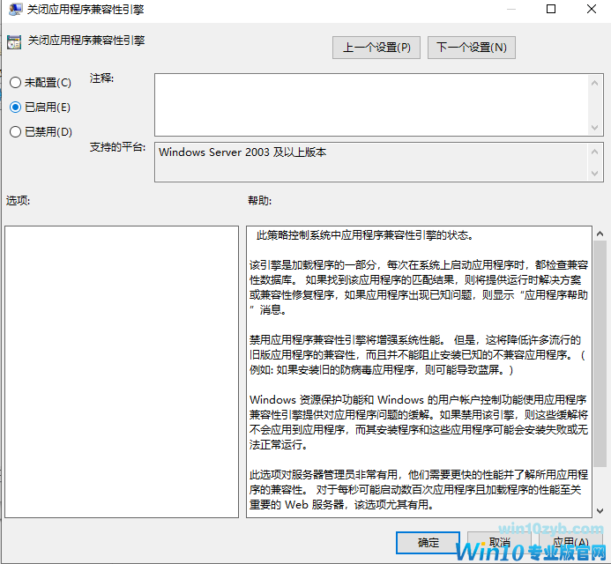Close the 关闭应用程序兼容性引擎 window

tap(592, 9)
